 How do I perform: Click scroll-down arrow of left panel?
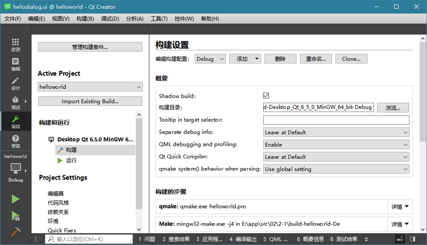coord(139,230)
